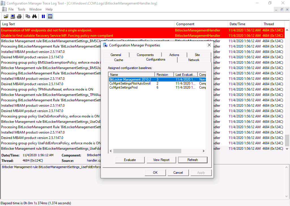Select BitLocker Management 2010.2 baseline
Viewport: 290px width, 206px height.
tap(157, 80)
